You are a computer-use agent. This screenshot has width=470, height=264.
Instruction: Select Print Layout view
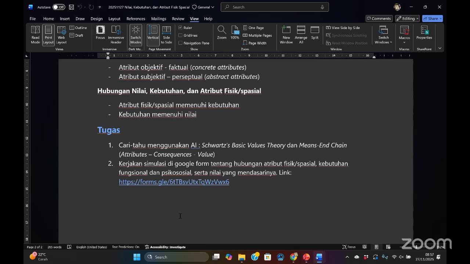(48, 35)
